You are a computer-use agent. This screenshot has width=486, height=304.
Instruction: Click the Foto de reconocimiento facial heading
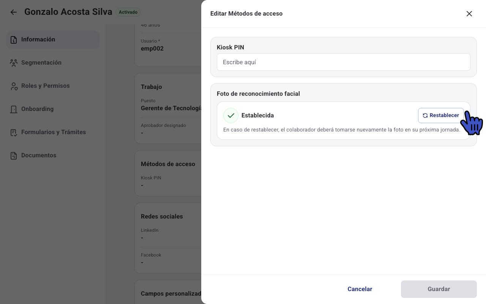[258, 94]
